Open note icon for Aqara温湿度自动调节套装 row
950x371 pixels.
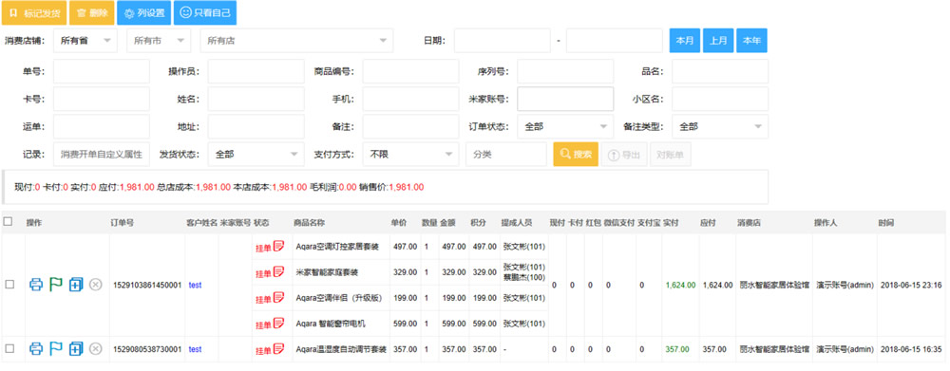pos(278,349)
